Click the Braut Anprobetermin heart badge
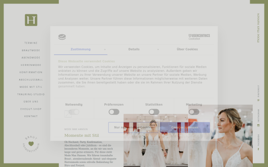The height and width of the screenshot is (167, 268). point(31,144)
